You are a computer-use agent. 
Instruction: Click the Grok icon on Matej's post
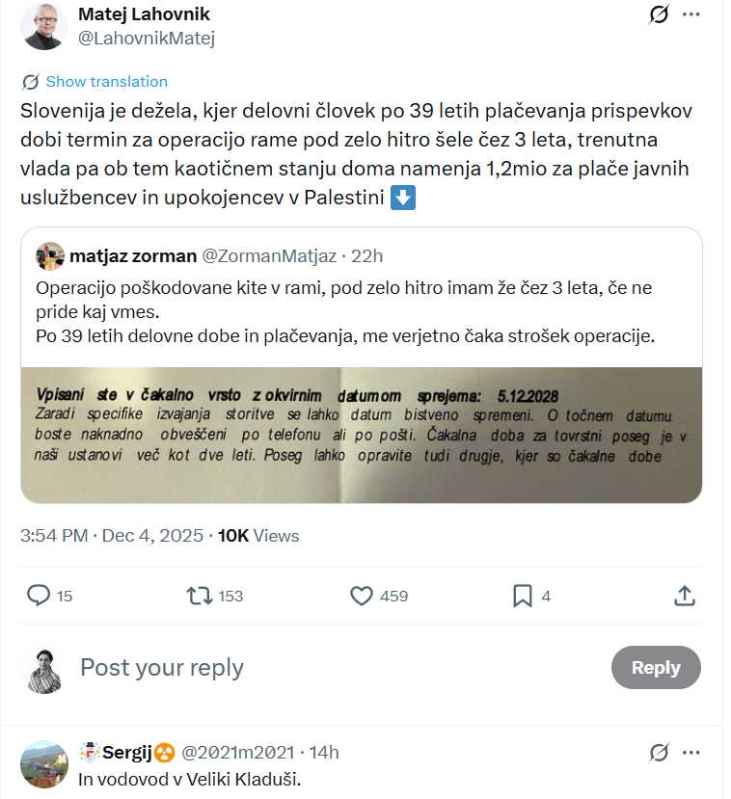coord(660,14)
